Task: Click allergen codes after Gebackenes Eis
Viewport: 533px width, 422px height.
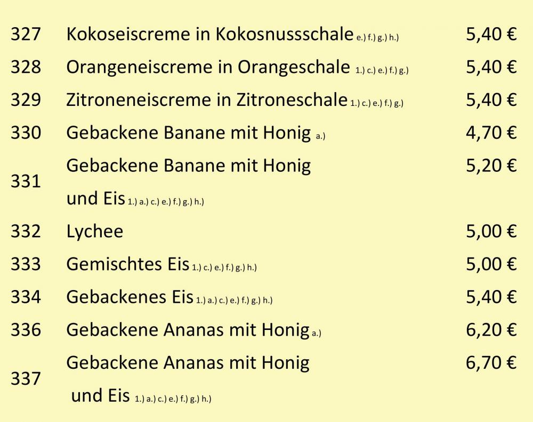Action: pos(234,301)
